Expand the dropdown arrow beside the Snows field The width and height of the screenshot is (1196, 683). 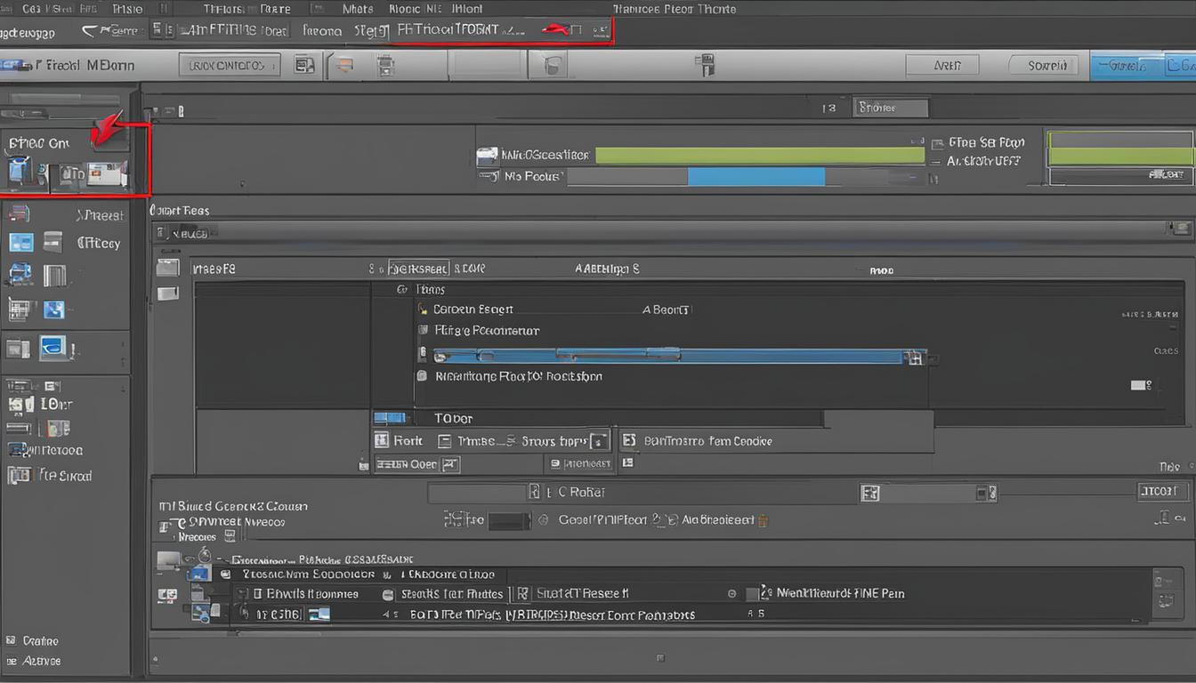(x=598, y=440)
